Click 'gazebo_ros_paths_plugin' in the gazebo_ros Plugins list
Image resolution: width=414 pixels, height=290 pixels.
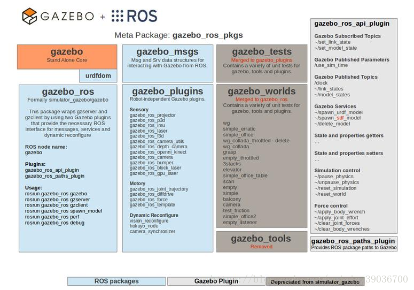click(54, 176)
